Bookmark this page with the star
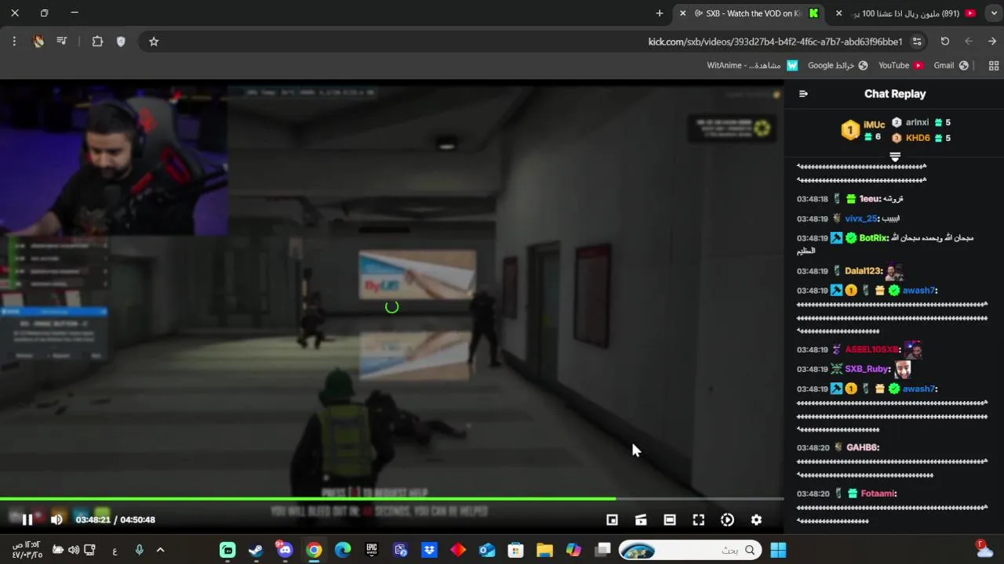The height and width of the screenshot is (564, 1004). [154, 42]
